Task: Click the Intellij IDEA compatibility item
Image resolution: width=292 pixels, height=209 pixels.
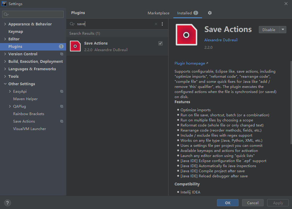Action: coord(190,192)
